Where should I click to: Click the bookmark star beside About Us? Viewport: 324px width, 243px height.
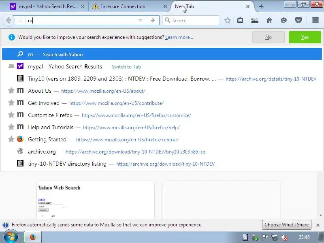(x=11, y=90)
